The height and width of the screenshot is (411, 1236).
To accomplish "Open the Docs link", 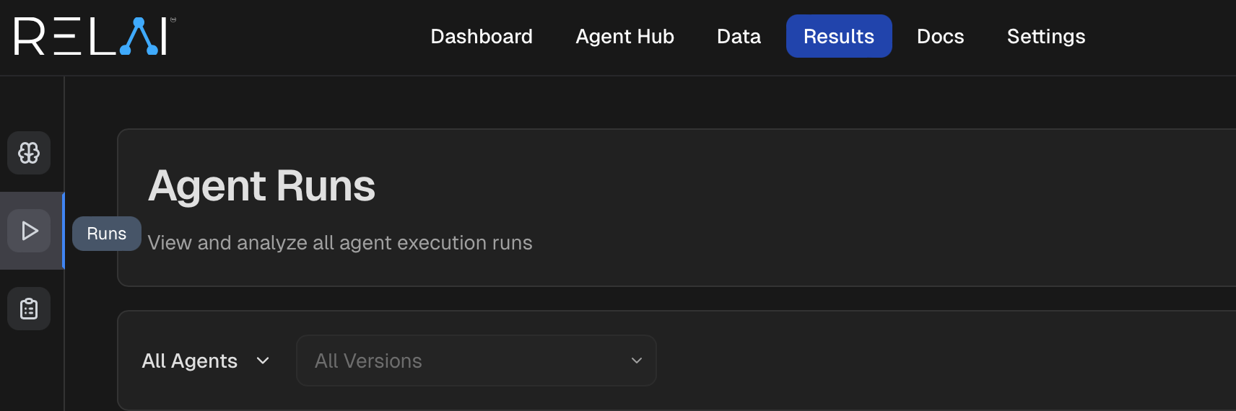I will pyautogui.click(x=940, y=36).
